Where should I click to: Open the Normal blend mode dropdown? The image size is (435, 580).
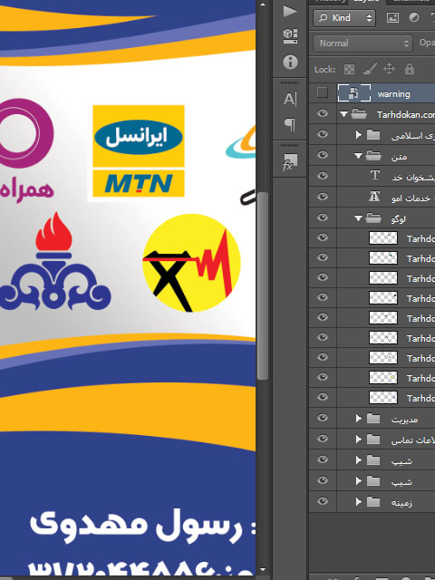point(362,43)
